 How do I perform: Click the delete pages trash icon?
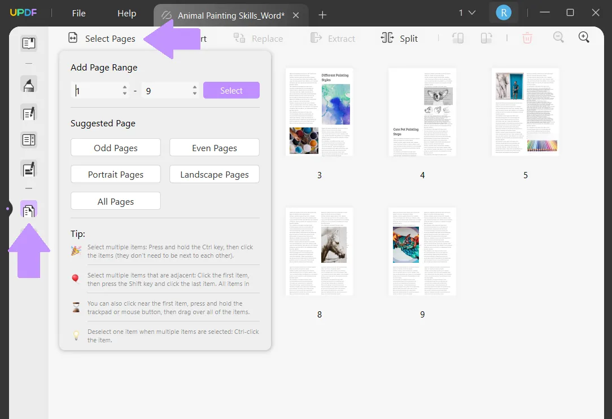click(527, 38)
